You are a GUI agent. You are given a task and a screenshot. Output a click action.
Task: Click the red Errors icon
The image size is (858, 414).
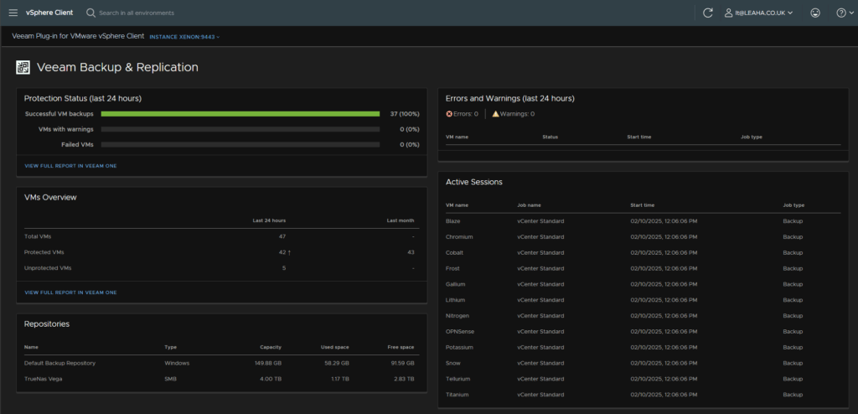coord(449,114)
